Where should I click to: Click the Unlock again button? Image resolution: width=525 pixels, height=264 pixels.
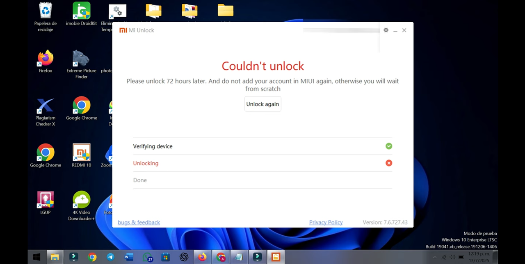click(x=262, y=104)
